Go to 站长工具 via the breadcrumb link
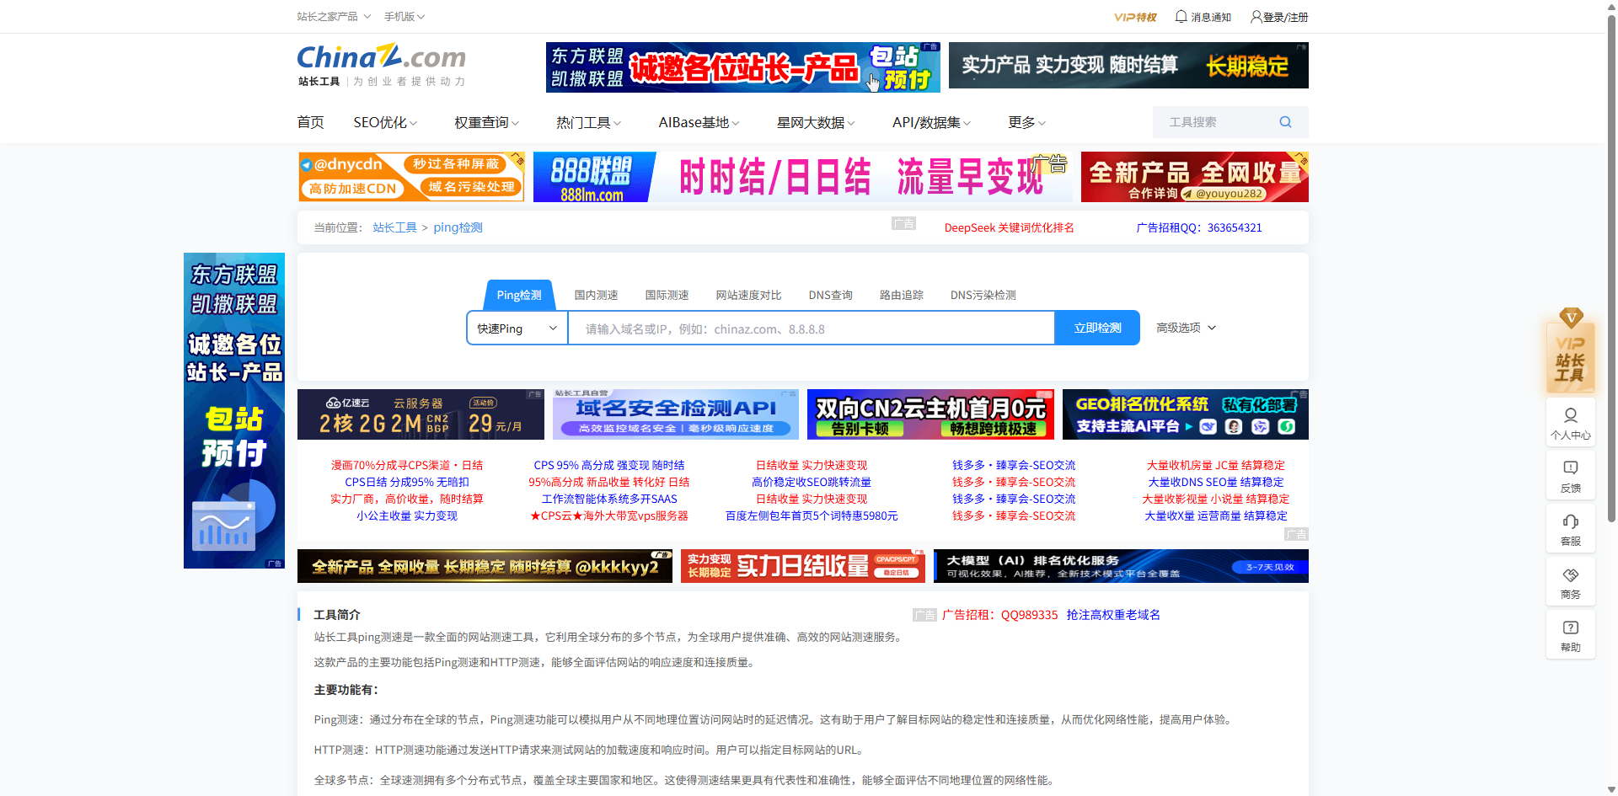The height and width of the screenshot is (796, 1618). point(394,227)
